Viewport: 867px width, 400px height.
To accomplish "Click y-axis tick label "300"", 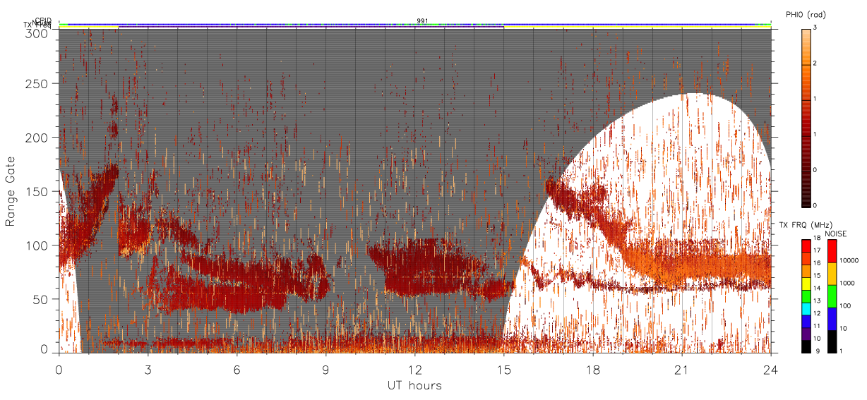I will click(x=38, y=32).
